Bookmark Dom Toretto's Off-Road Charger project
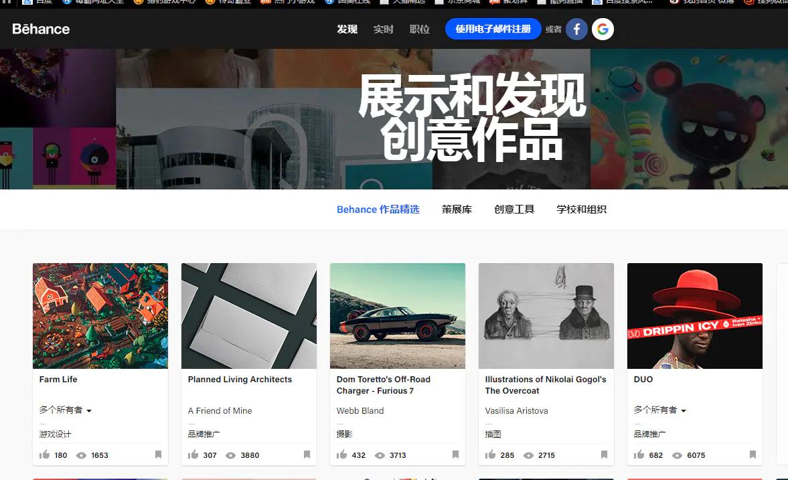 point(456,455)
